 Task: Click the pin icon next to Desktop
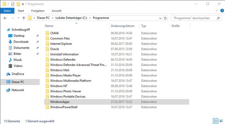tap(37, 36)
